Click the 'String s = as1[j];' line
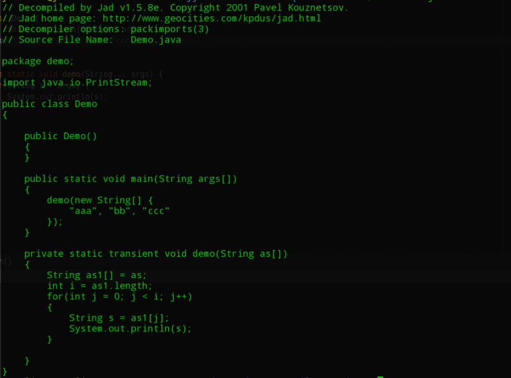This screenshot has height=378, width=511. pyautogui.click(x=119, y=318)
